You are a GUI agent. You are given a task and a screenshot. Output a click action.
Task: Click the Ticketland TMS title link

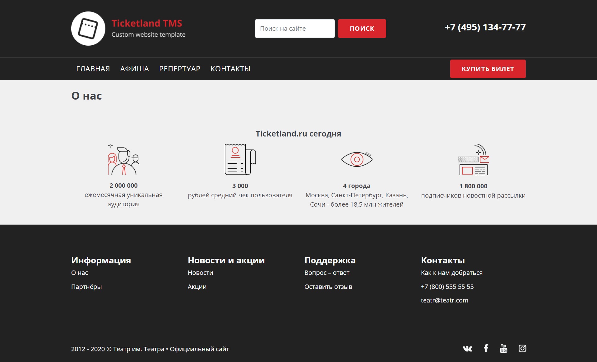coord(147,23)
